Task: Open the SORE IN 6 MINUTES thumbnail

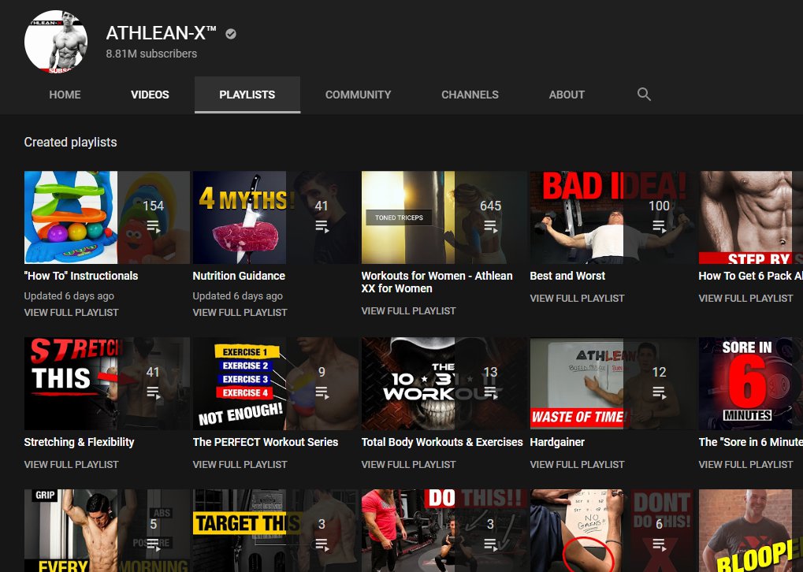Action: [751, 384]
